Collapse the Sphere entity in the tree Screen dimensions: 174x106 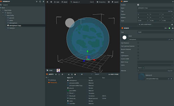(x=3, y=13)
